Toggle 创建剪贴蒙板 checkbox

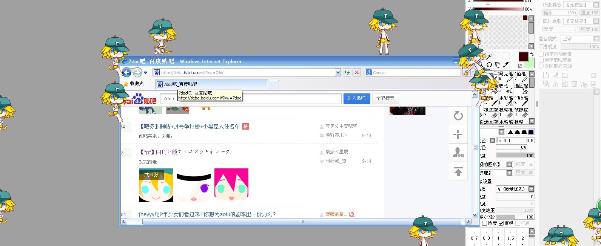point(541,60)
